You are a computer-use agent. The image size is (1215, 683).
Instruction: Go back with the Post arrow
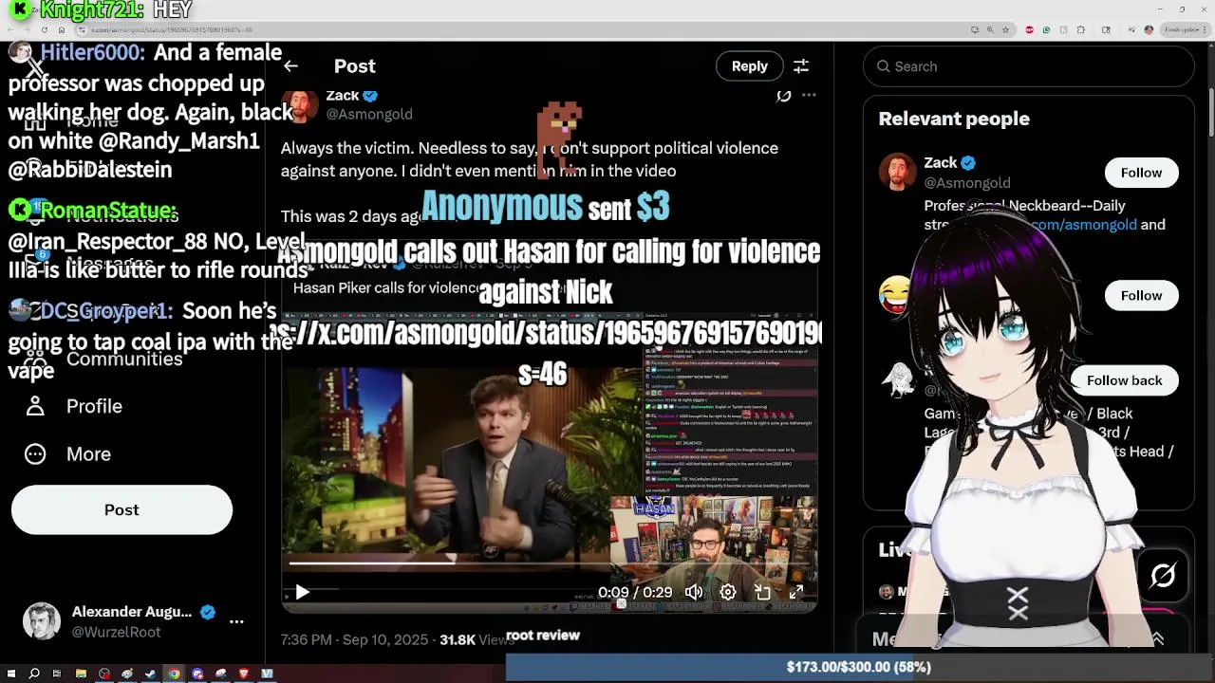pos(290,66)
